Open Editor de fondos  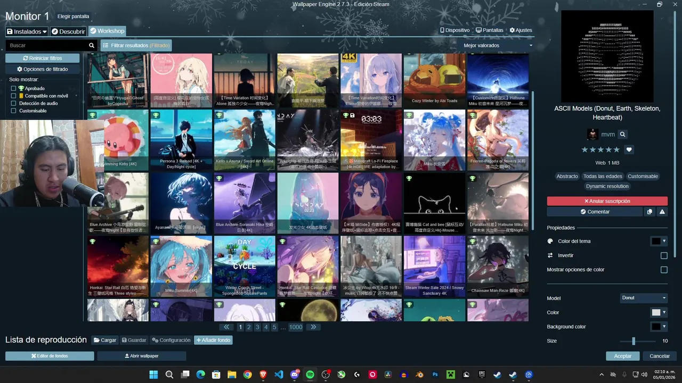tap(50, 356)
